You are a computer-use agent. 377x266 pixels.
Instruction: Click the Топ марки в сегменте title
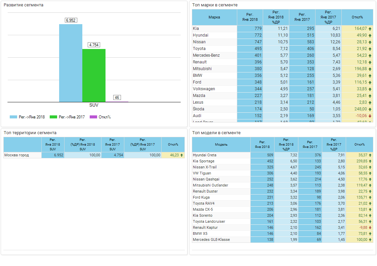(x=215, y=5)
